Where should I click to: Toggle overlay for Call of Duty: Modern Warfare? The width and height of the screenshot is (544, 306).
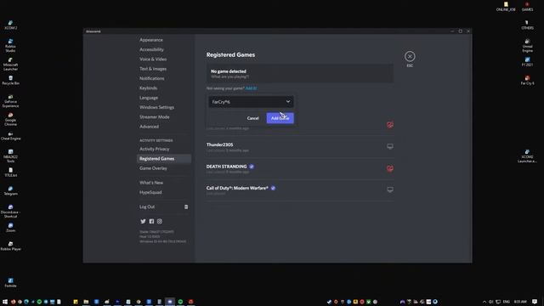[390, 190]
